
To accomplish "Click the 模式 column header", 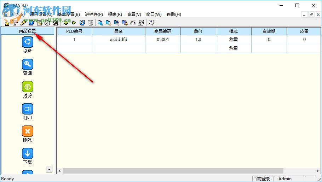I will tap(234, 31).
